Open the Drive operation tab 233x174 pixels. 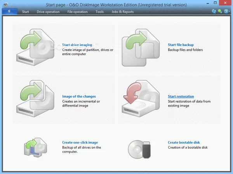pyautogui.click(x=48, y=12)
